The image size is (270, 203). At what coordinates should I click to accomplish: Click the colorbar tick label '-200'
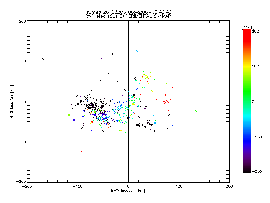[x=257, y=171]
